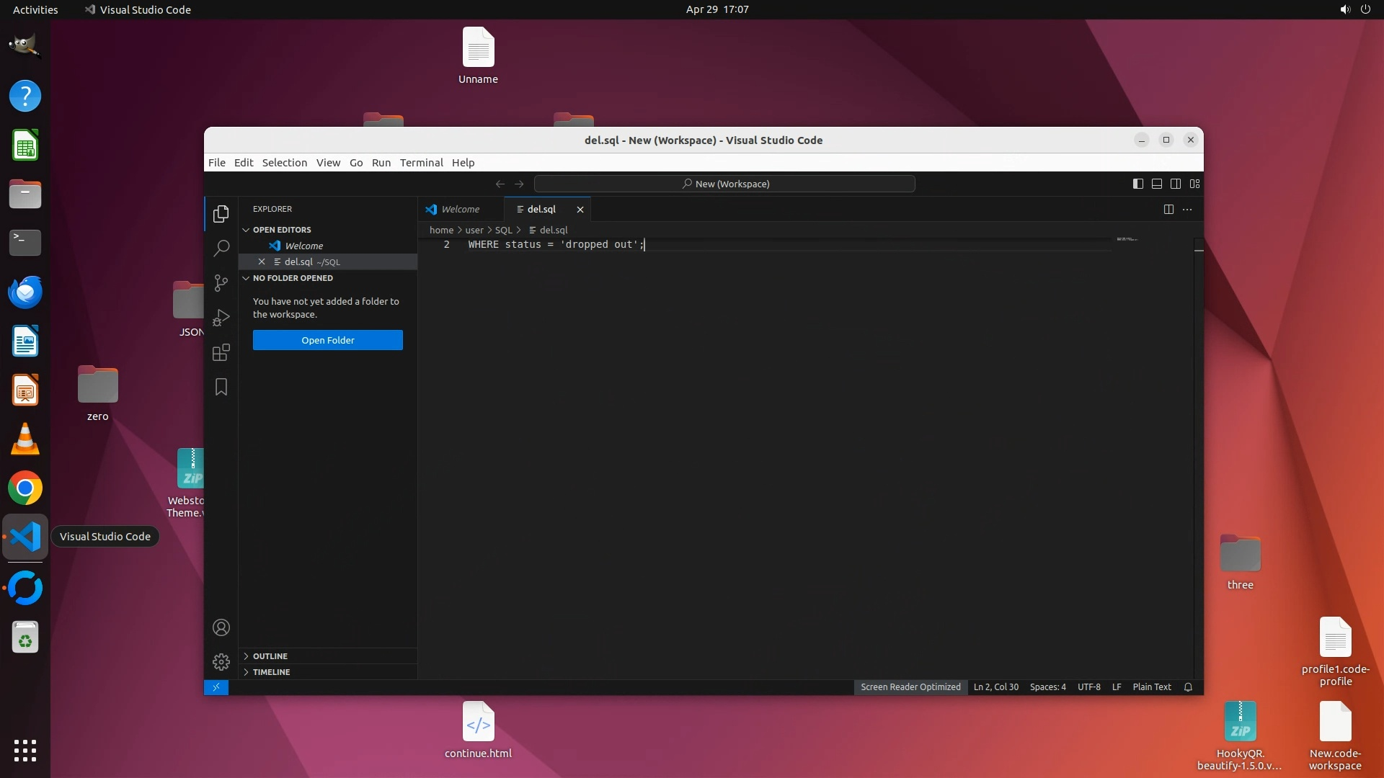This screenshot has height=778, width=1384.
Task: Open Run and Debug view
Action: coord(221,318)
